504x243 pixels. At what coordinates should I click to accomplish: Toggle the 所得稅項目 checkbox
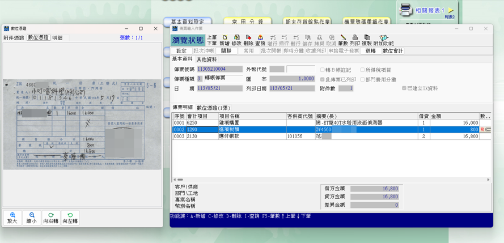pos(362,70)
